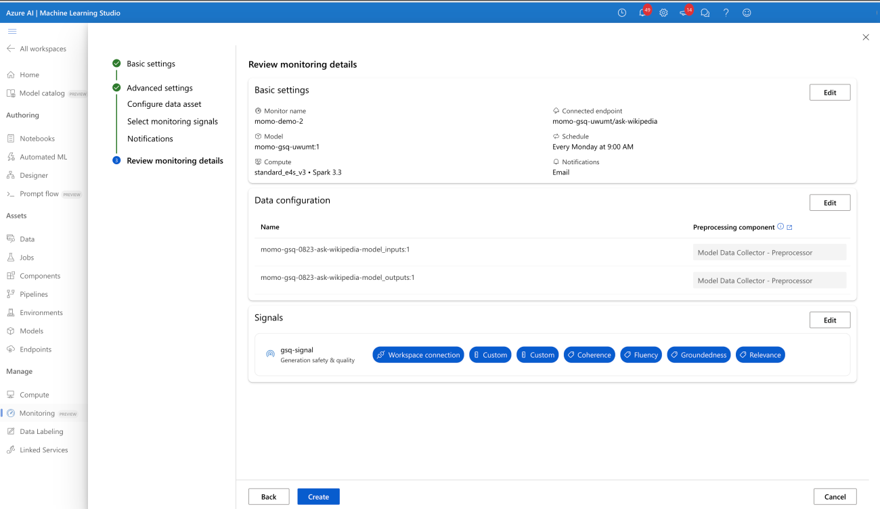Select the Basic settings wizard step
880x509 pixels.
151,64
